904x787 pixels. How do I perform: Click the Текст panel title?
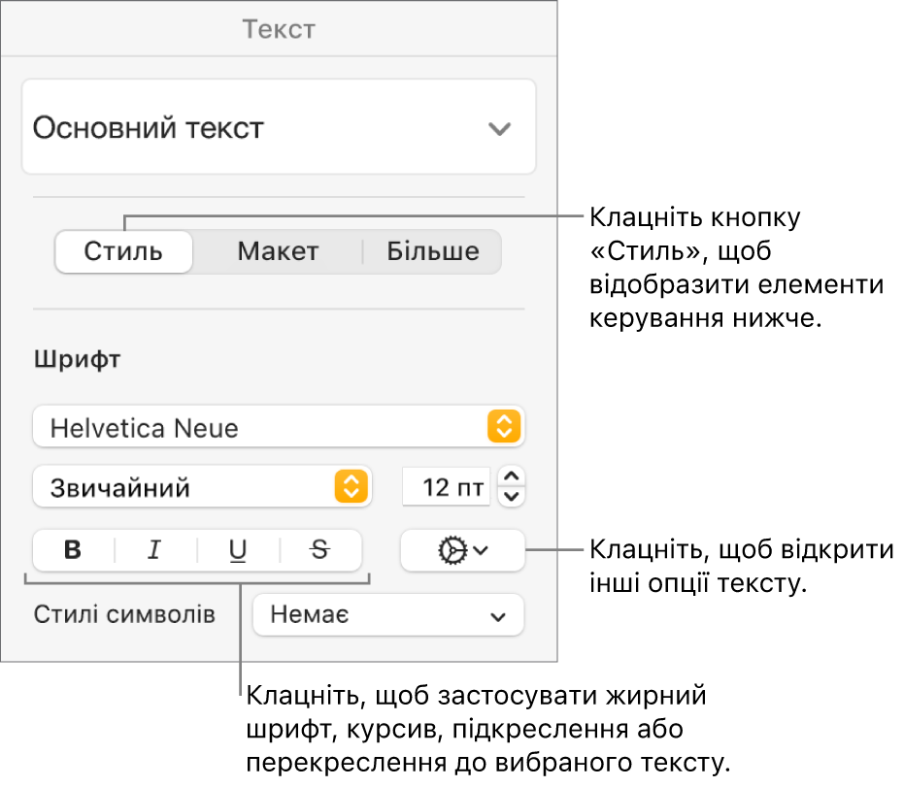[x=279, y=29]
